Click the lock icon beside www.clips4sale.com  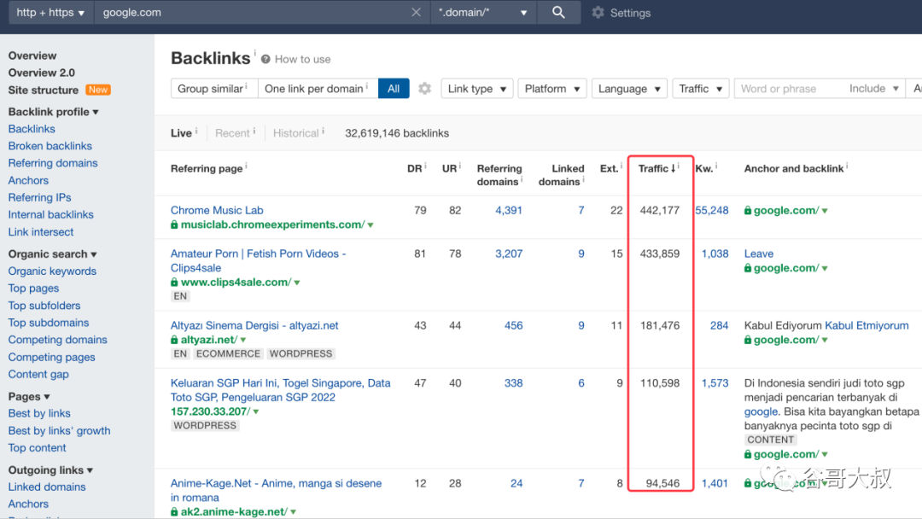[x=174, y=283]
